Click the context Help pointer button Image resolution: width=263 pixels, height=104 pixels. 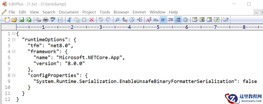pos(226,19)
